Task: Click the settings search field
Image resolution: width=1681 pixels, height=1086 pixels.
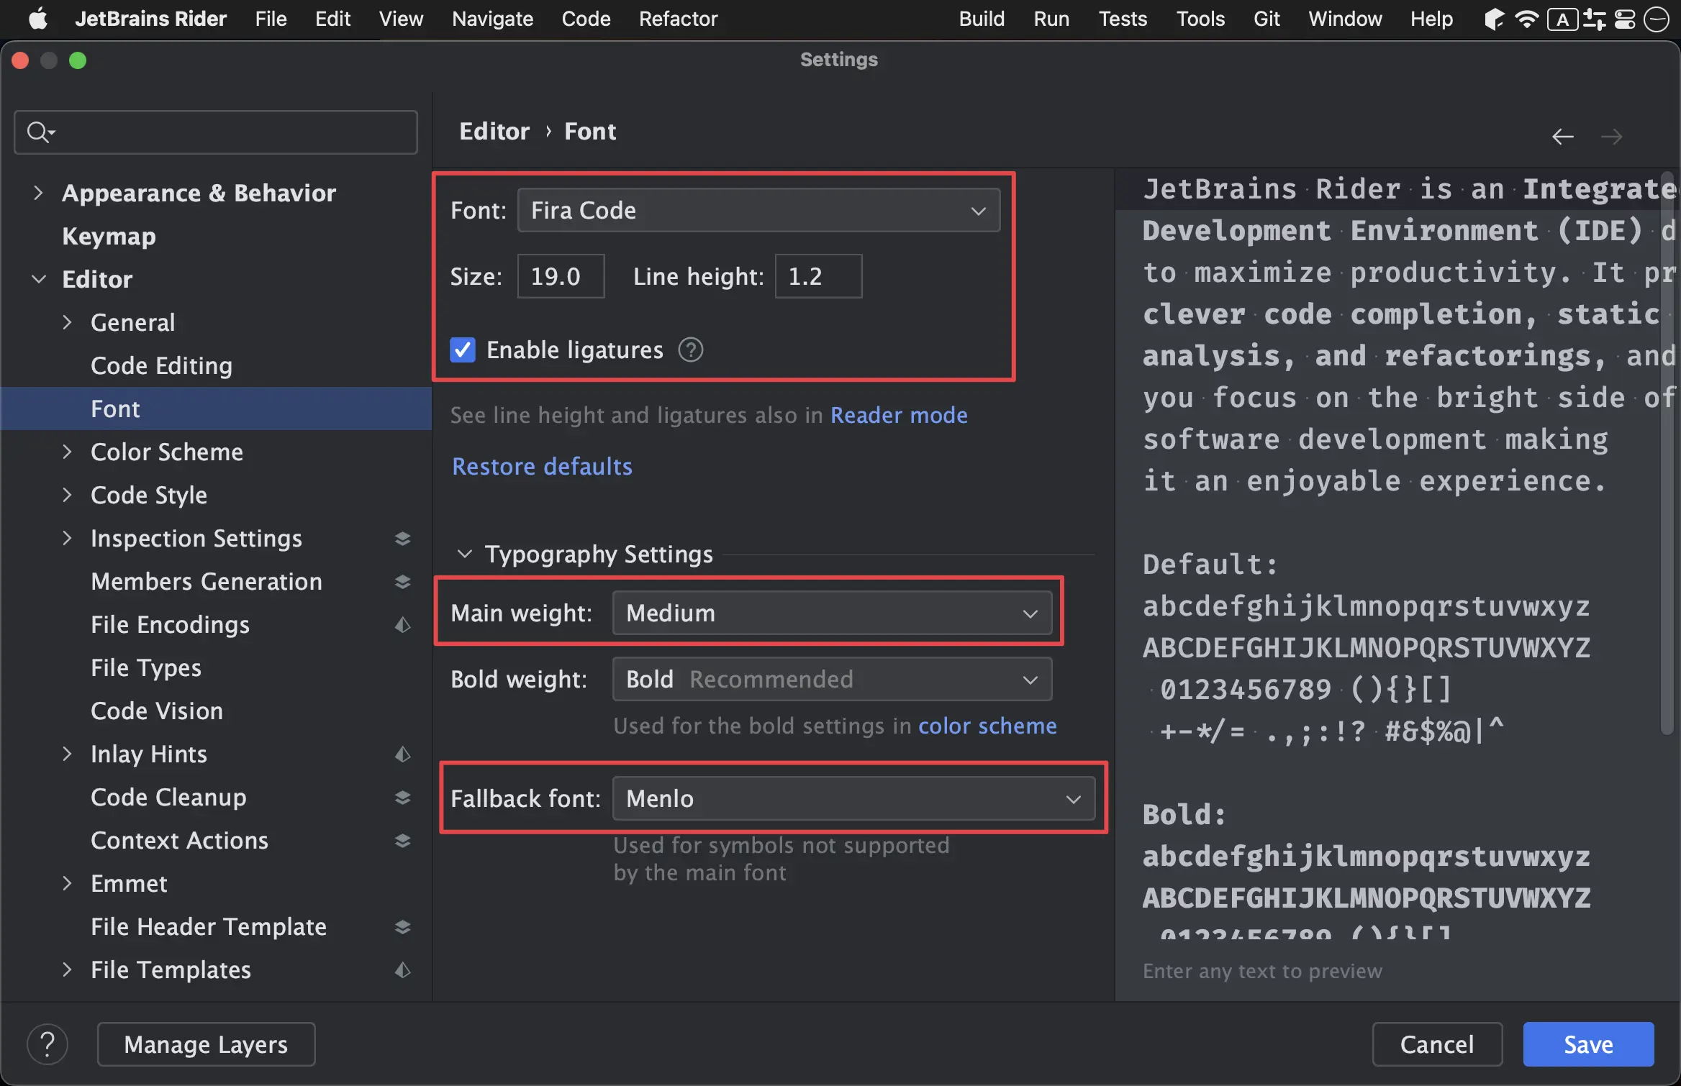Action: click(x=216, y=132)
